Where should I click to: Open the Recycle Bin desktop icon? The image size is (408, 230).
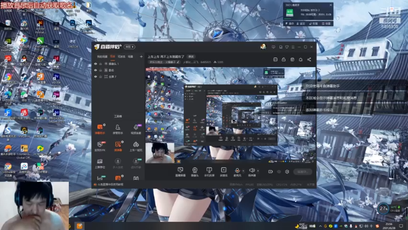[8, 25]
